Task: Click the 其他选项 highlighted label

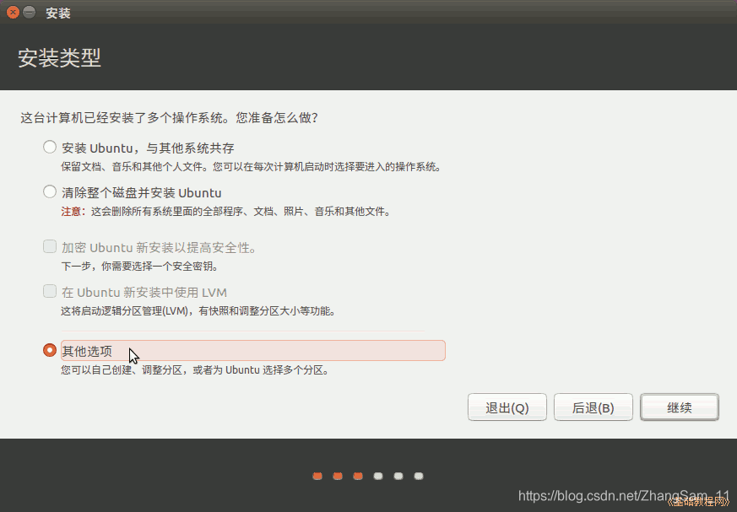Action: click(253, 350)
